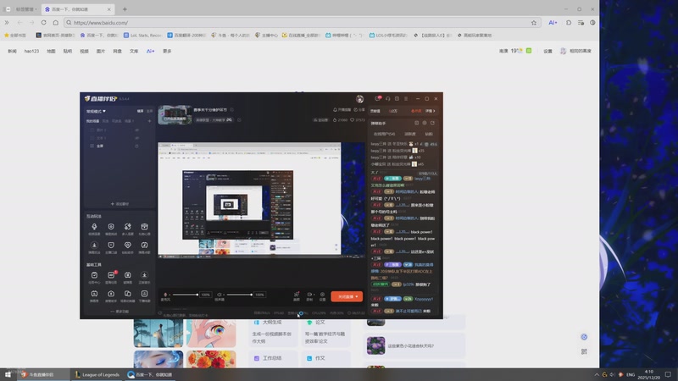Open the Windows Start menu

point(8,374)
